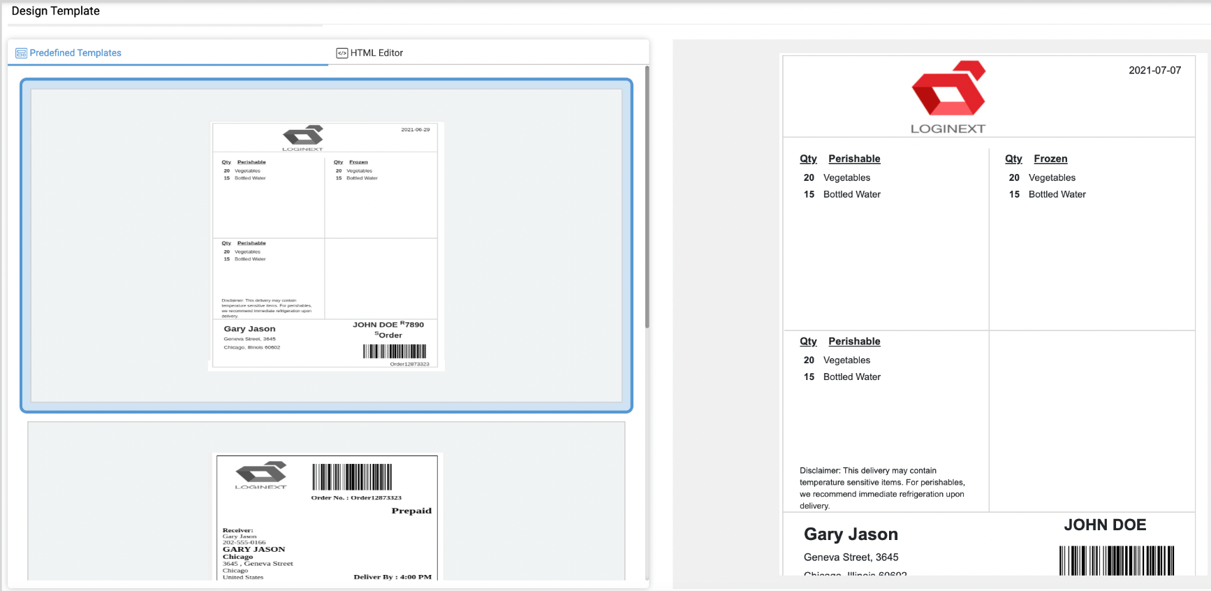
Task: Click the JOHN DOE text in preview
Action: coord(1105,525)
